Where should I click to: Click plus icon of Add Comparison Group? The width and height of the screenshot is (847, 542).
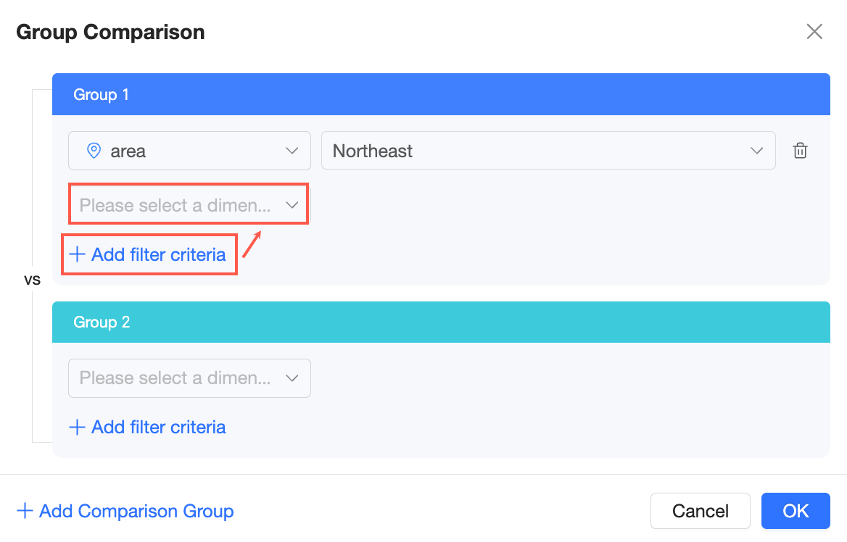25,511
